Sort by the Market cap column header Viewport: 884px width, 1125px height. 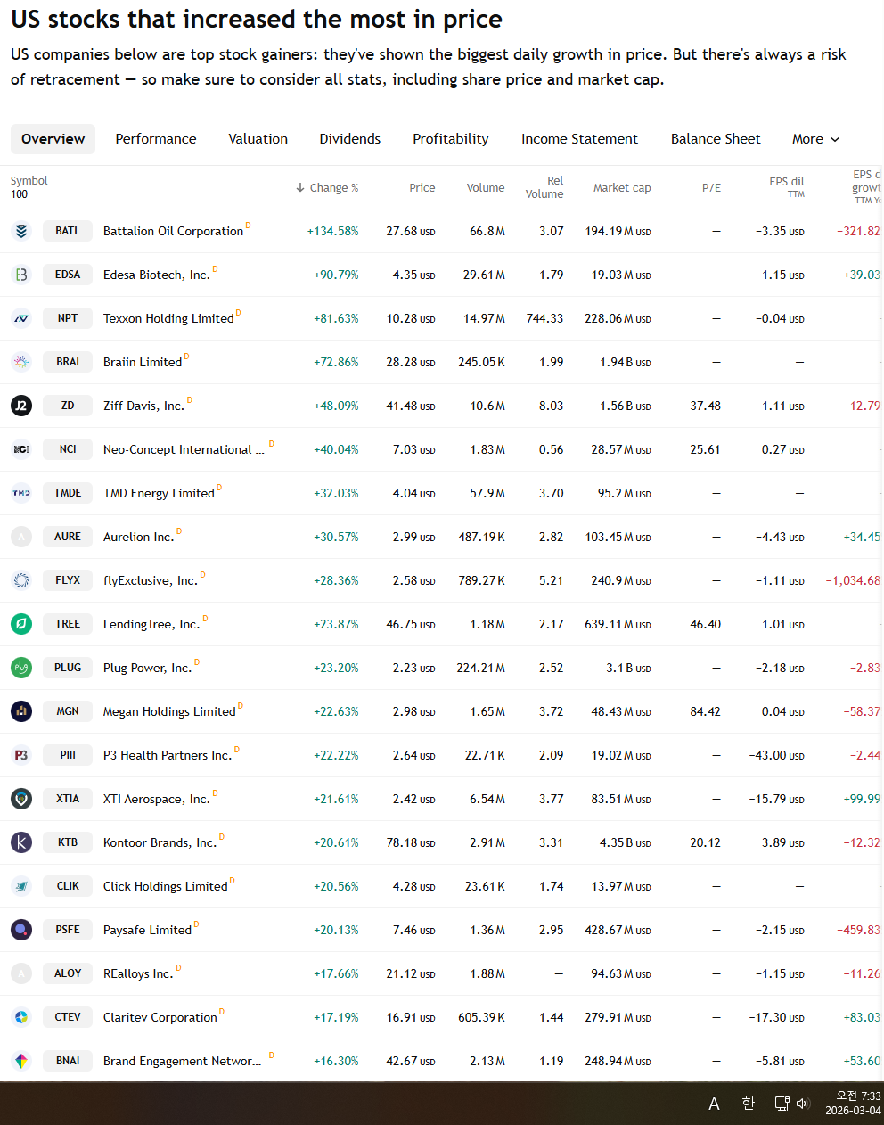pos(622,188)
